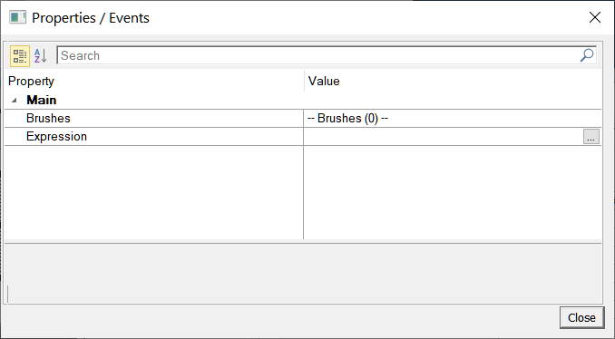Select the Main category label
The image size is (615, 339).
pyautogui.click(x=42, y=101)
